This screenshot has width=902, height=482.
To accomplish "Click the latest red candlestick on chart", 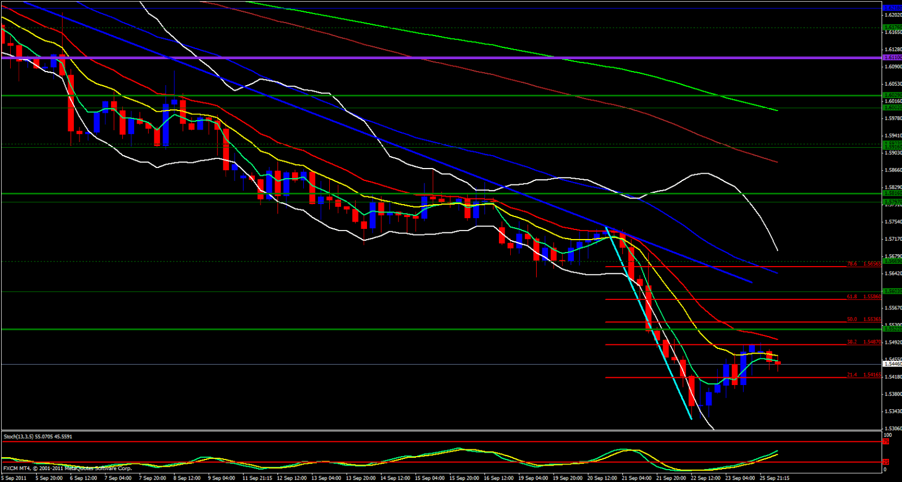I will 778,363.
